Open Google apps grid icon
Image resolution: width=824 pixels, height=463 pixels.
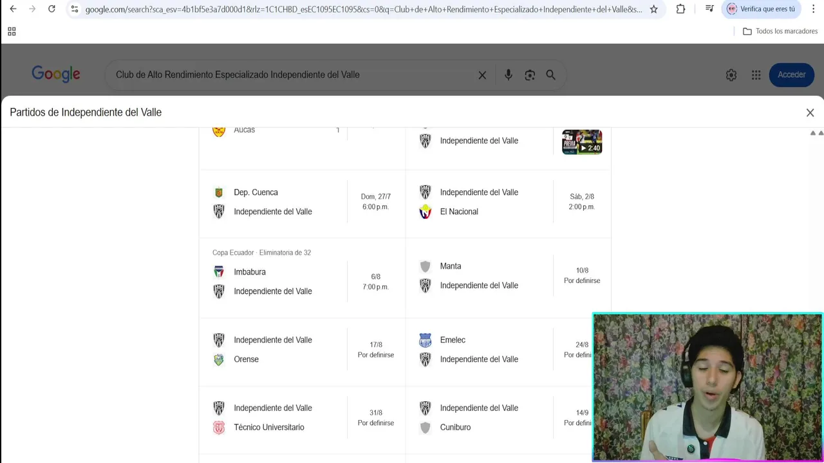[756, 75]
